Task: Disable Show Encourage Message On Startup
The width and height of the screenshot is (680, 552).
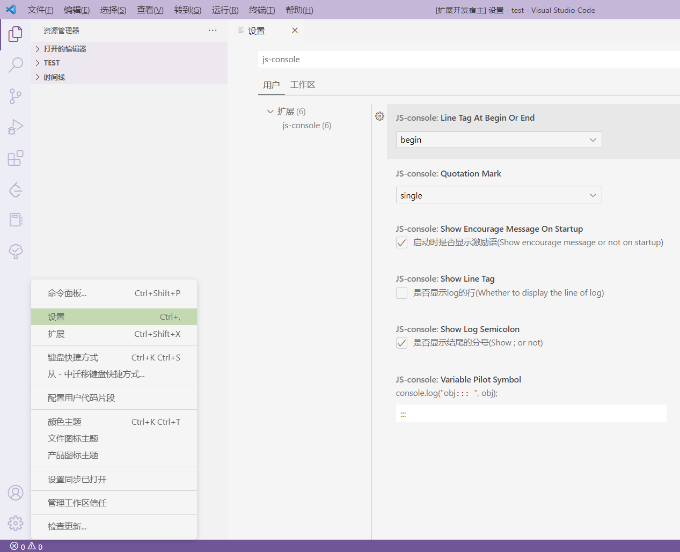Action: (x=401, y=242)
